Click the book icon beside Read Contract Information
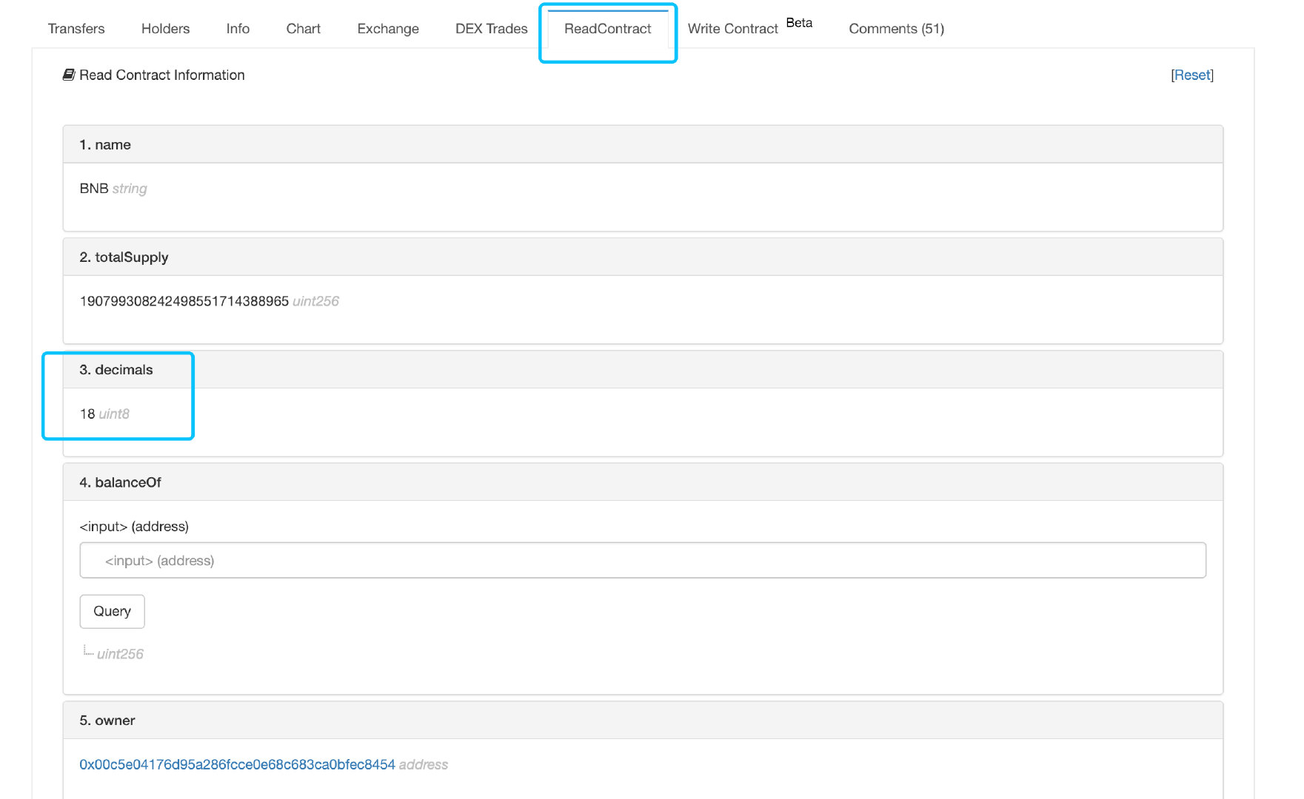The image size is (1304, 799). click(x=69, y=75)
